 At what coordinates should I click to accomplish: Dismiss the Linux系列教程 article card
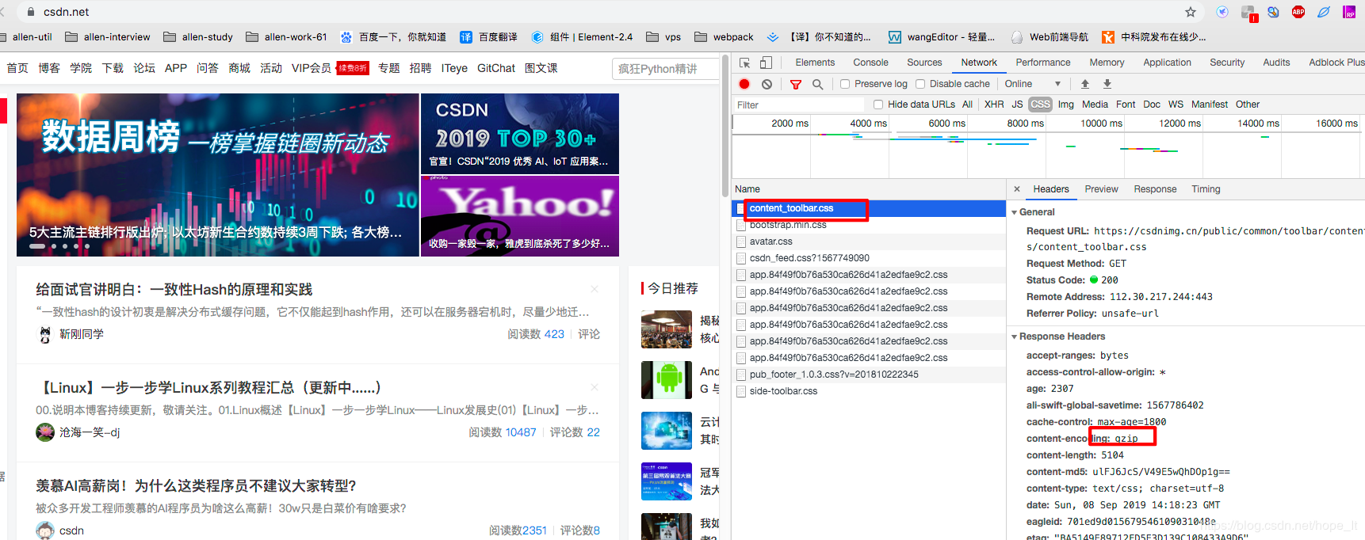coord(595,387)
